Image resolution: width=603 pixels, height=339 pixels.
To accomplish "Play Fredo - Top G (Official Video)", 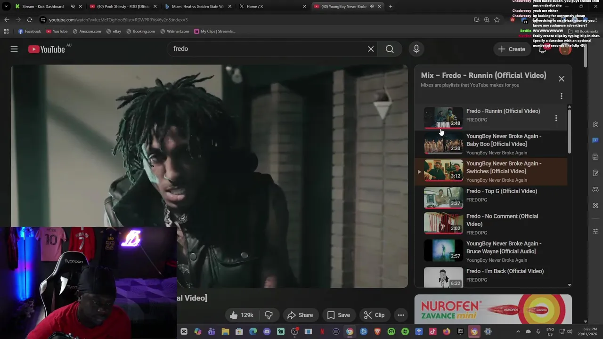I will pos(490,198).
